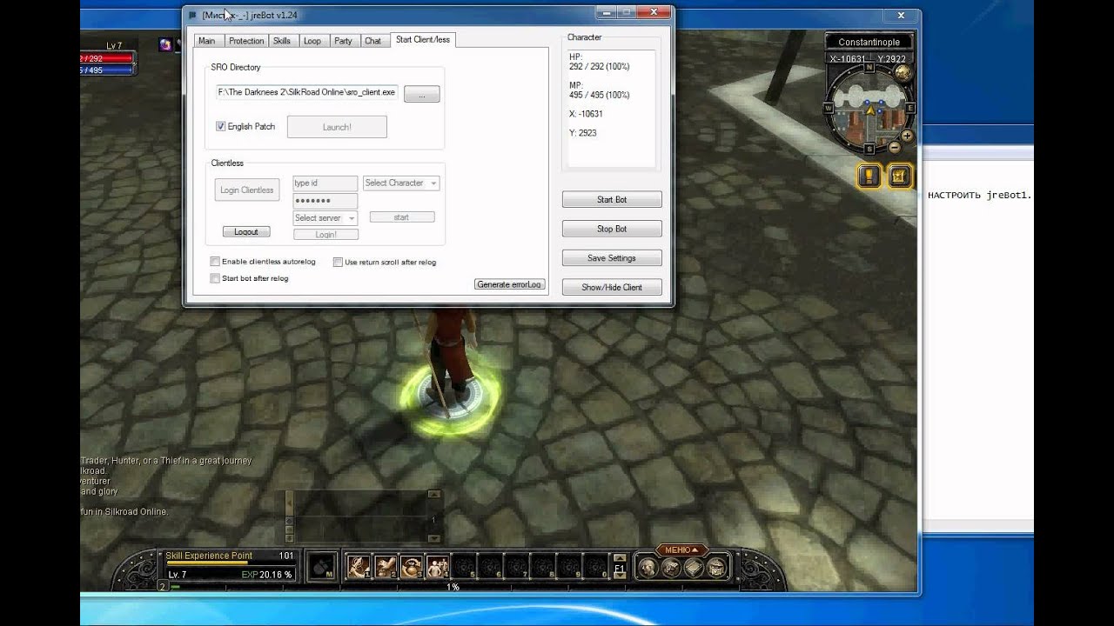Viewport: 1114px width, 626px height.
Task: Select skill icon in hotbar slot 3
Action: pos(411,567)
